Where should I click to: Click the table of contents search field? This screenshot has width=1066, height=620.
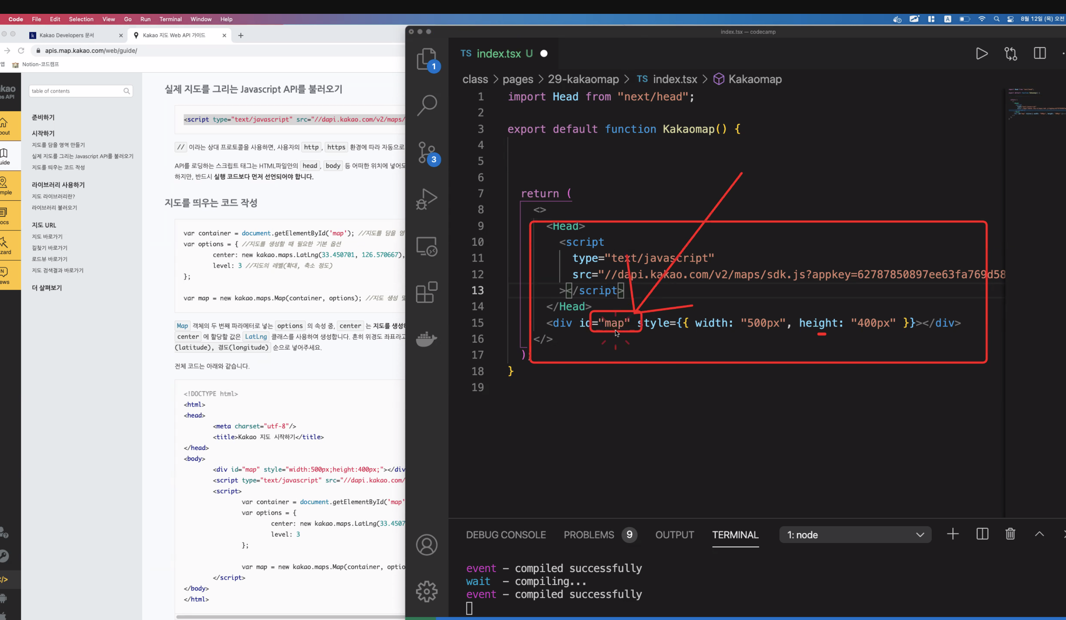(76, 91)
